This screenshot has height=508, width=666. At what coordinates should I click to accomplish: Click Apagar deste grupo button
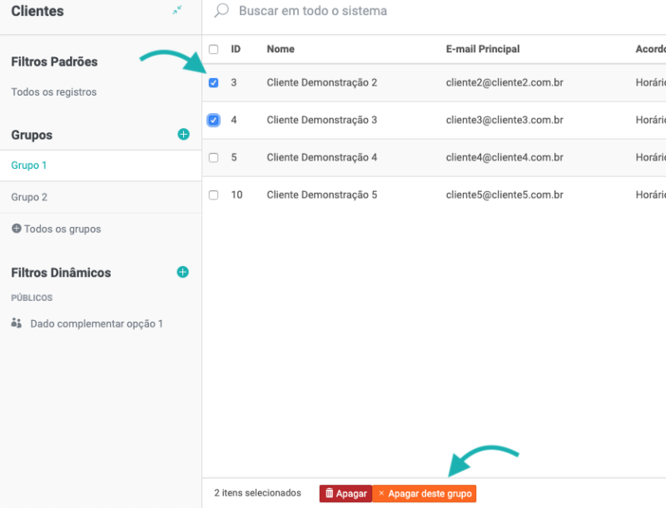pos(425,494)
